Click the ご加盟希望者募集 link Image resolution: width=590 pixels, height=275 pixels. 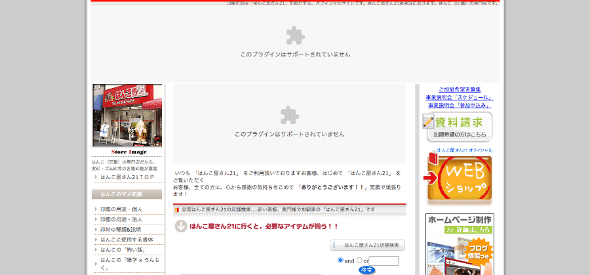460,89
